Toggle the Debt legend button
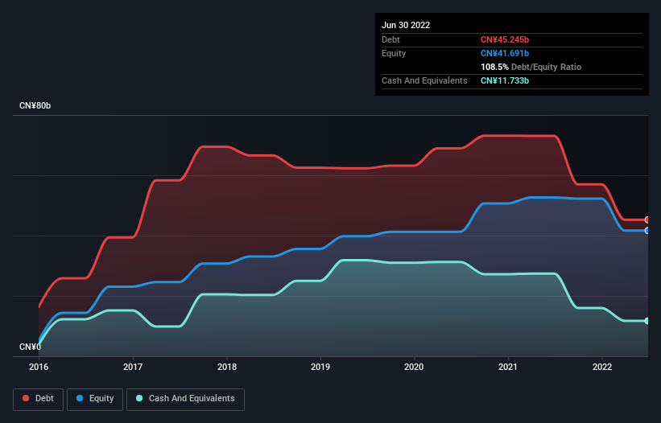 pyautogui.click(x=38, y=399)
